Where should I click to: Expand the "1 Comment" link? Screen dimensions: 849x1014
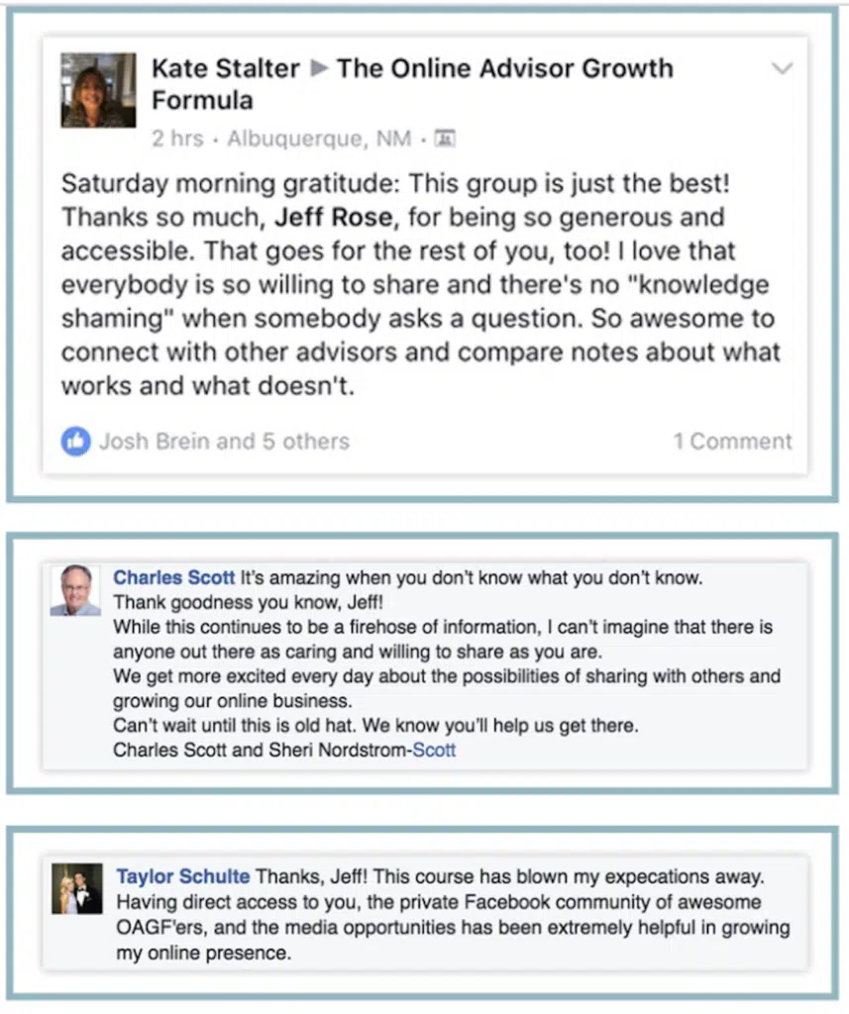[x=732, y=442]
